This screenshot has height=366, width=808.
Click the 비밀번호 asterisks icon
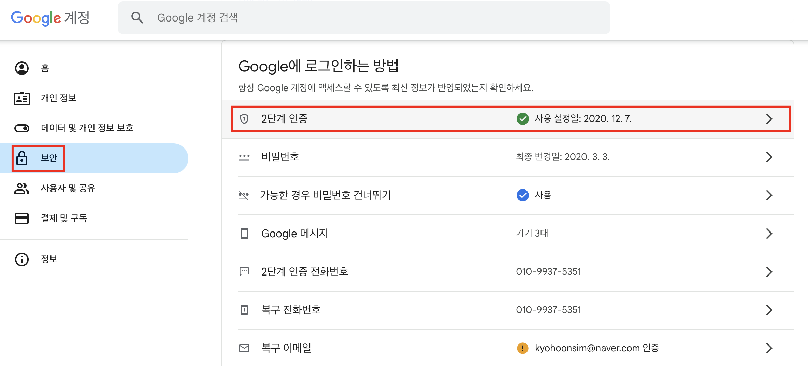pos(244,157)
